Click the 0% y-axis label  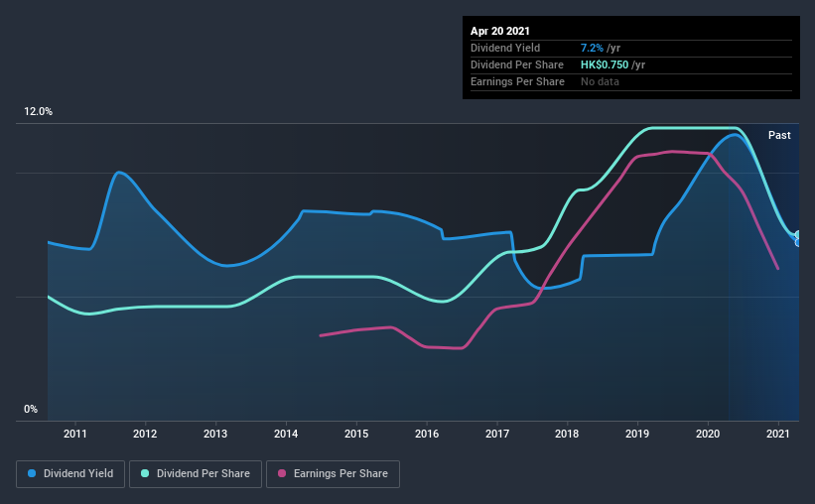tap(31, 410)
